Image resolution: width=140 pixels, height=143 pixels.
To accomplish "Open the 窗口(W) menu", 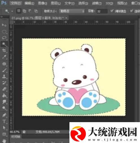I will 135,3.
